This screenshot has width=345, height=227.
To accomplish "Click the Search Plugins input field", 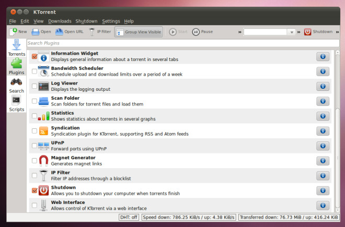I will click(x=183, y=43).
